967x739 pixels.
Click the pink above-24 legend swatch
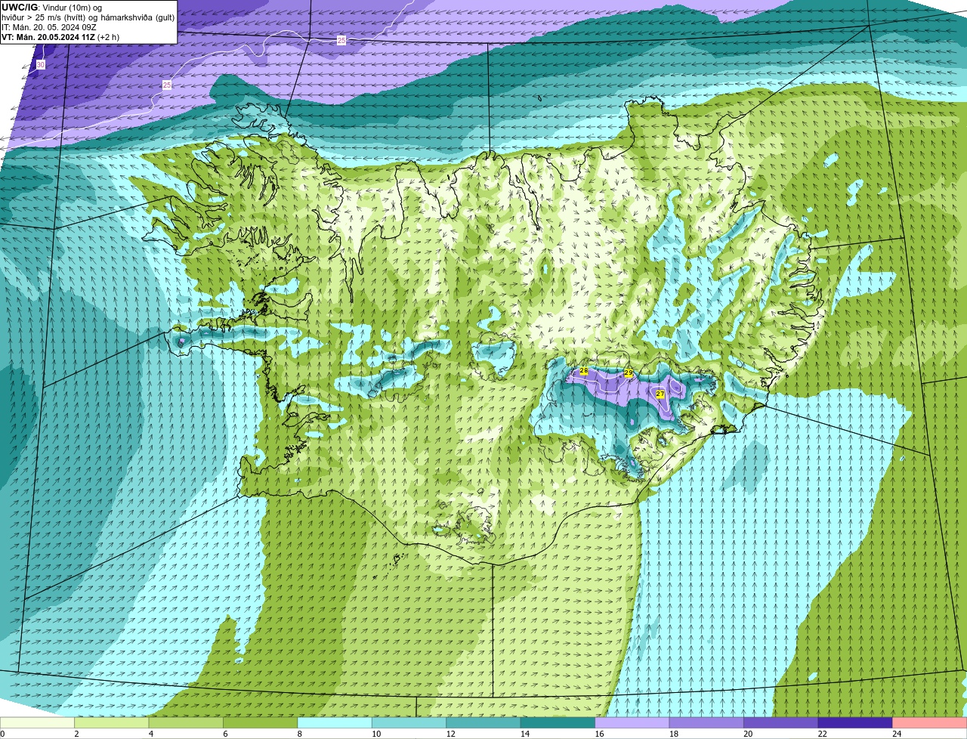[x=930, y=722]
